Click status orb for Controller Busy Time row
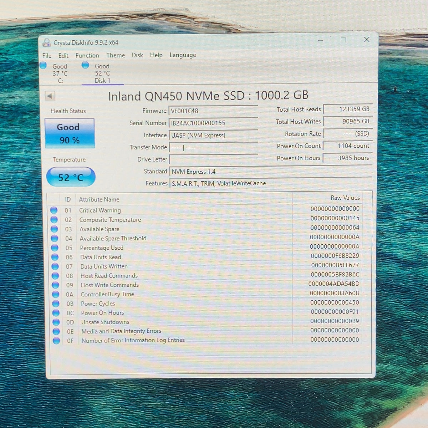This screenshot has width=428, height=428. 56,294
